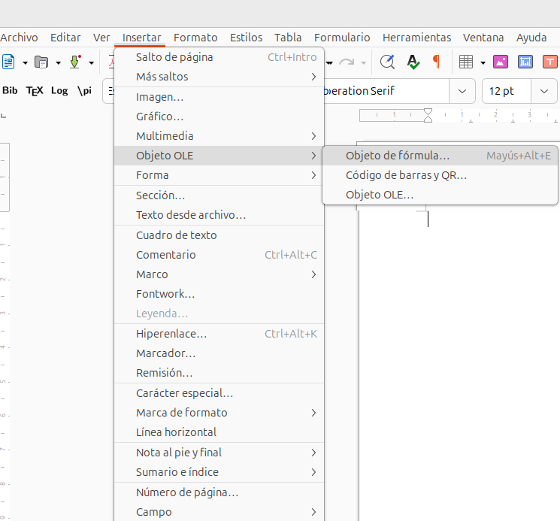Select Cuadro de texto entry
Screen dimensions: 560x521
pyautogui.click(x=219, y=235)
